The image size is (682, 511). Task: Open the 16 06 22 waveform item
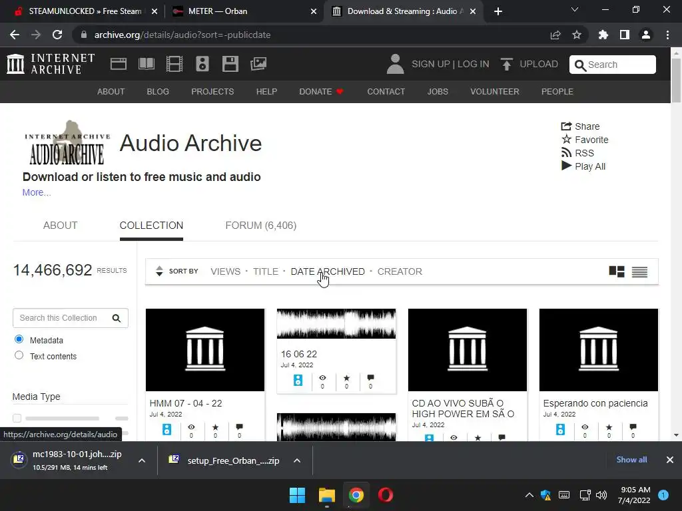click(x=336, y=324)
